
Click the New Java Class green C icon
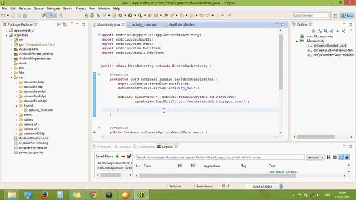(156, 16)
